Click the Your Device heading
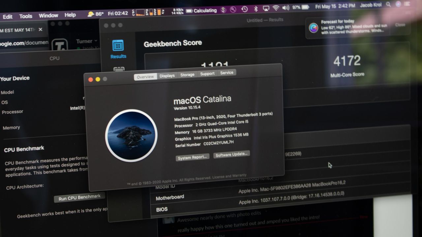The height and width of the screenshot is (237, 422). tap(15, 79)
